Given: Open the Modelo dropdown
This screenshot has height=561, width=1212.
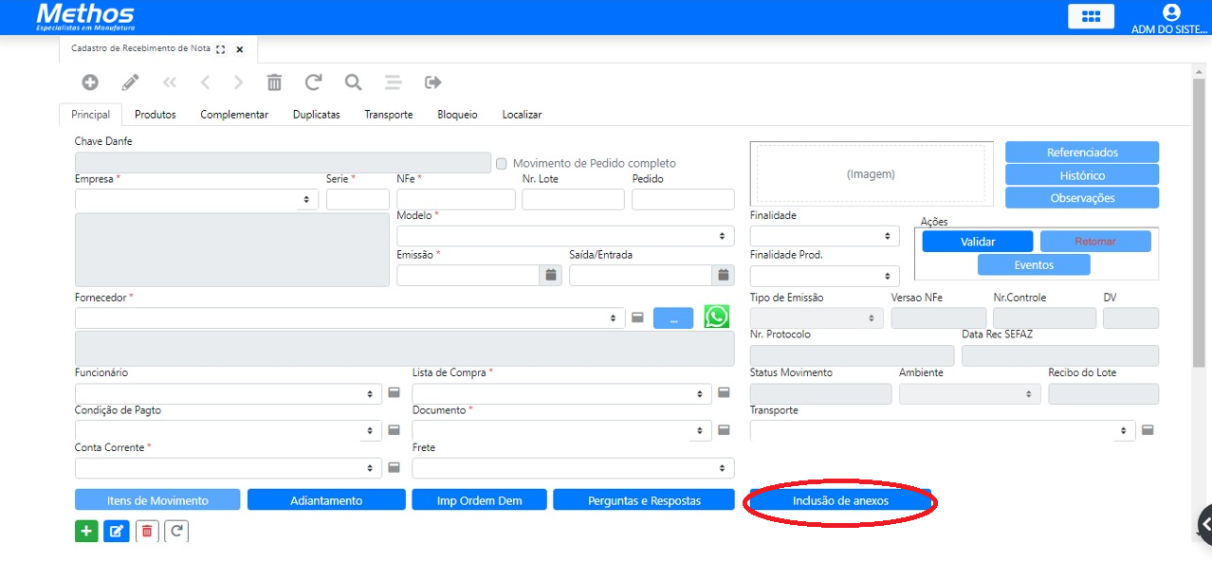Looking at the screenshot, I should (x=565, y=235).
